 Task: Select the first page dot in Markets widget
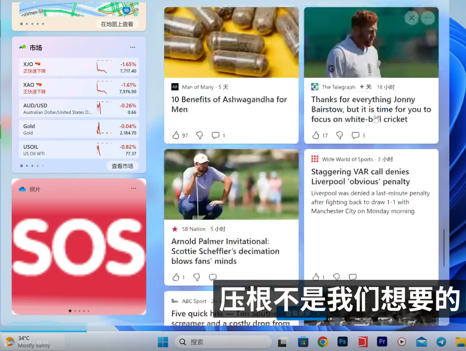(x=22, y=166)
